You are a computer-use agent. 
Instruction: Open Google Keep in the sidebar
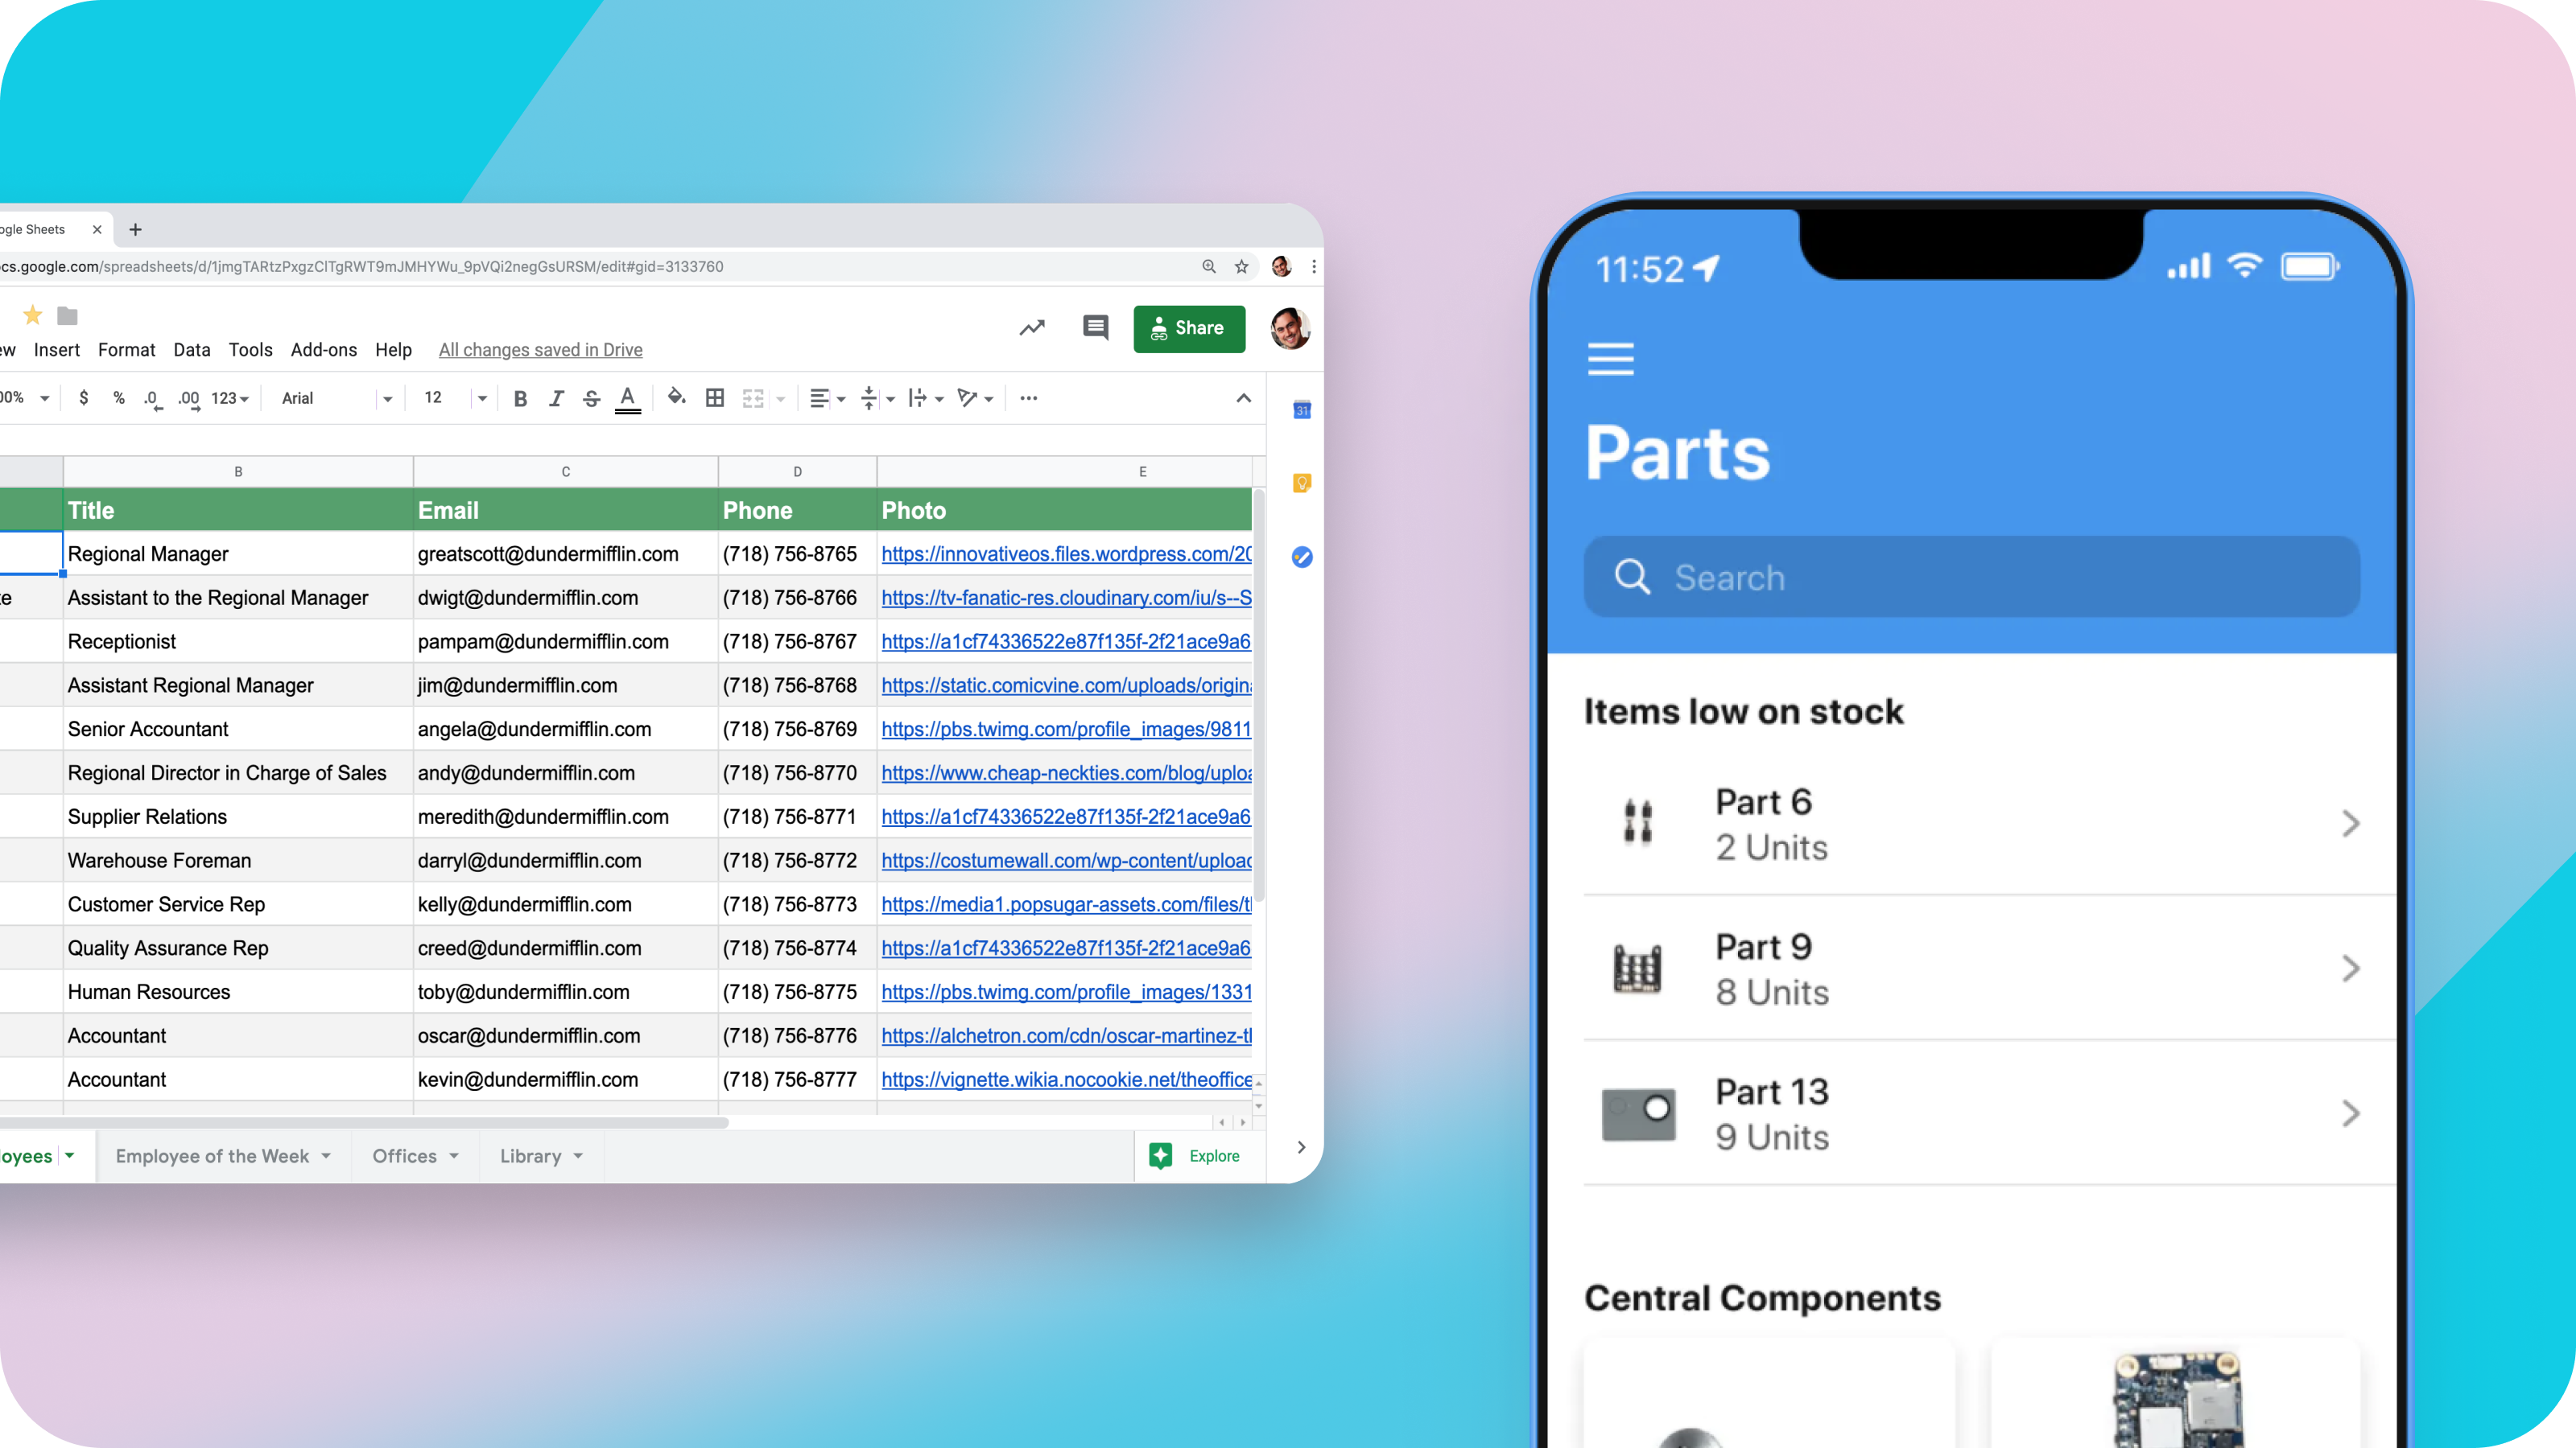coord(1301,483)
